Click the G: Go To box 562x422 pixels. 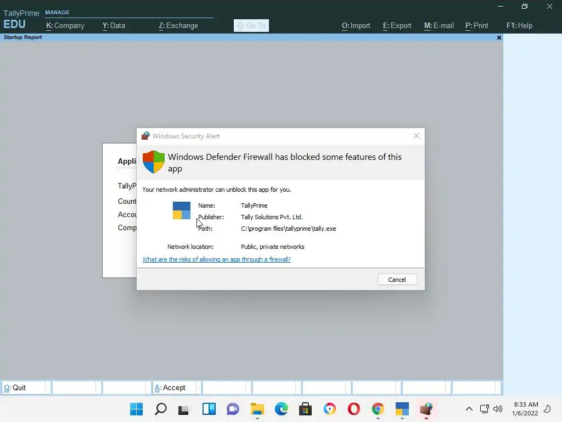pyautogui.click(x=251, y=25)
